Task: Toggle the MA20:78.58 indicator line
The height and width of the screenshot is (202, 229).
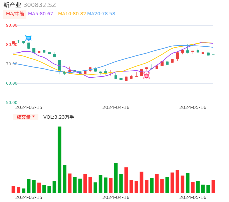Action: coord(101,14)
